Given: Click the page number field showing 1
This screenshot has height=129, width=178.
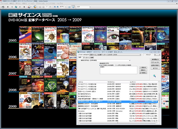Looking at the screenshot, I should [47, 7].
